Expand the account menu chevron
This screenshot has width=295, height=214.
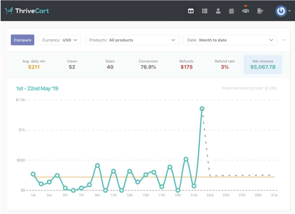click(x=290, y=11)
